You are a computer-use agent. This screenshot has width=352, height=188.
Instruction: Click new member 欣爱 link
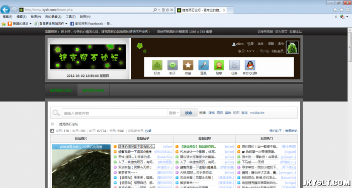(148, 131)
